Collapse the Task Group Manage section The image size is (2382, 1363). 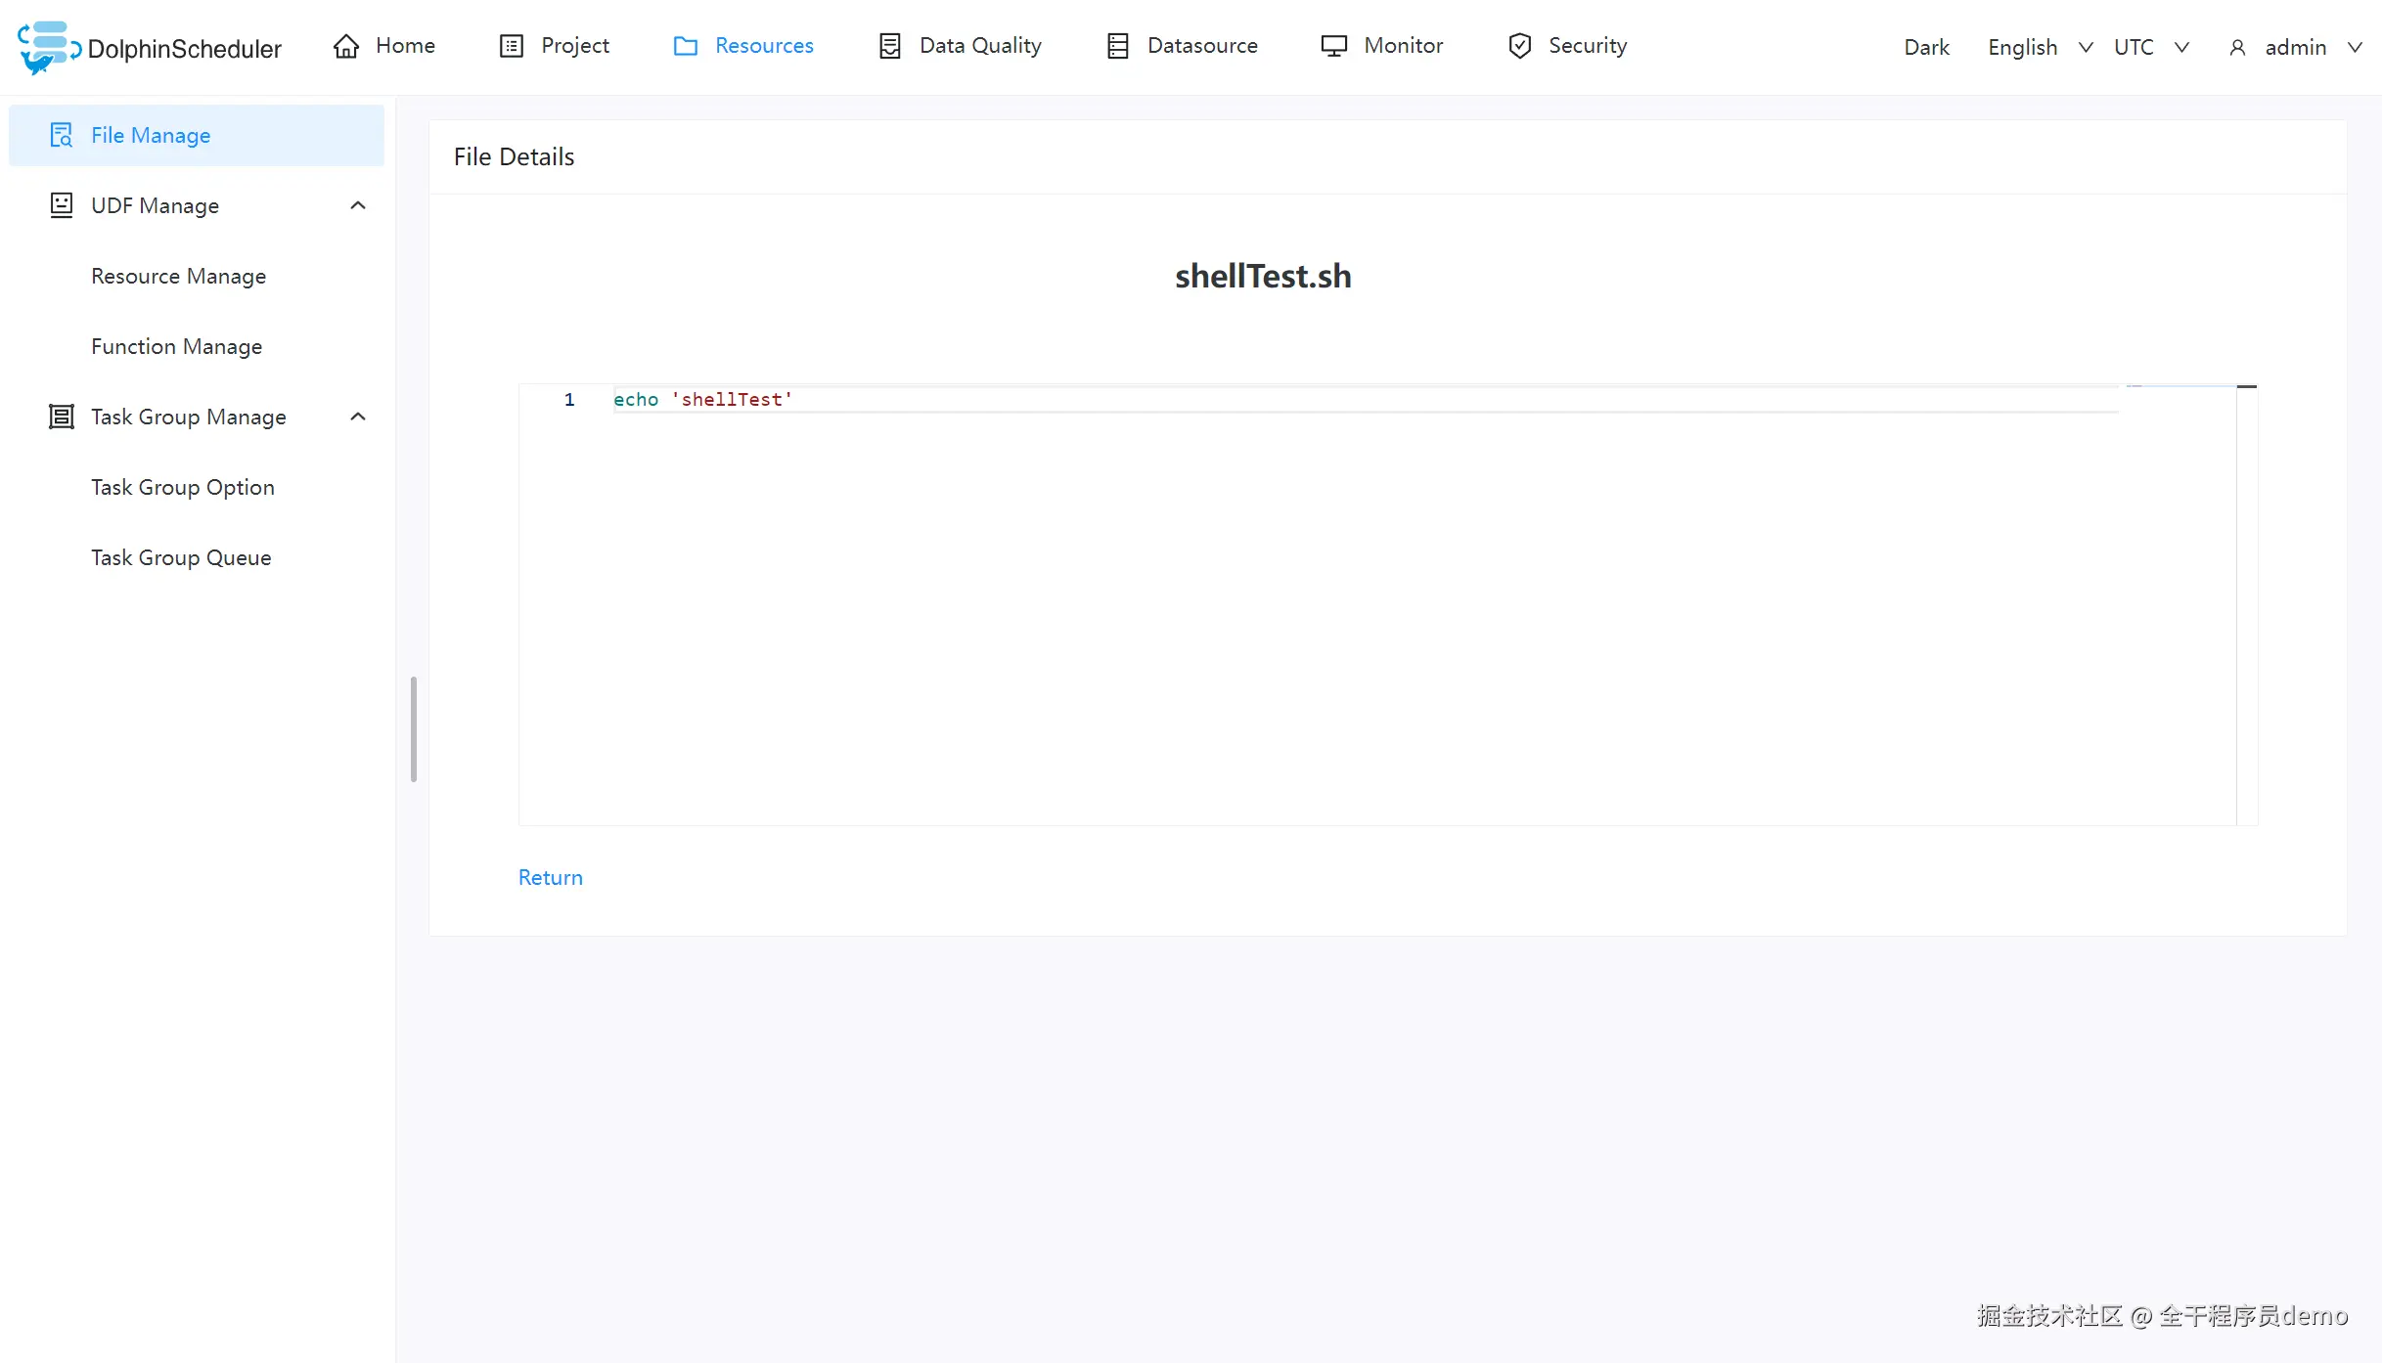358,417
